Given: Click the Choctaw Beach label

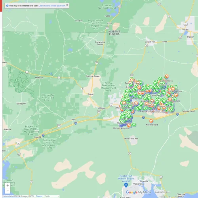Looking at the screenshot, I should (181, 195).
